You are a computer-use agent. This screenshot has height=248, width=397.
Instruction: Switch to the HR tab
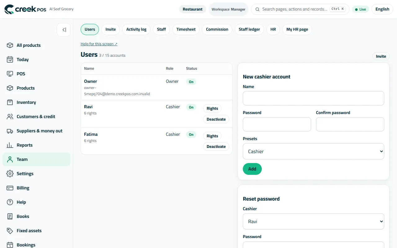point(273,29)
